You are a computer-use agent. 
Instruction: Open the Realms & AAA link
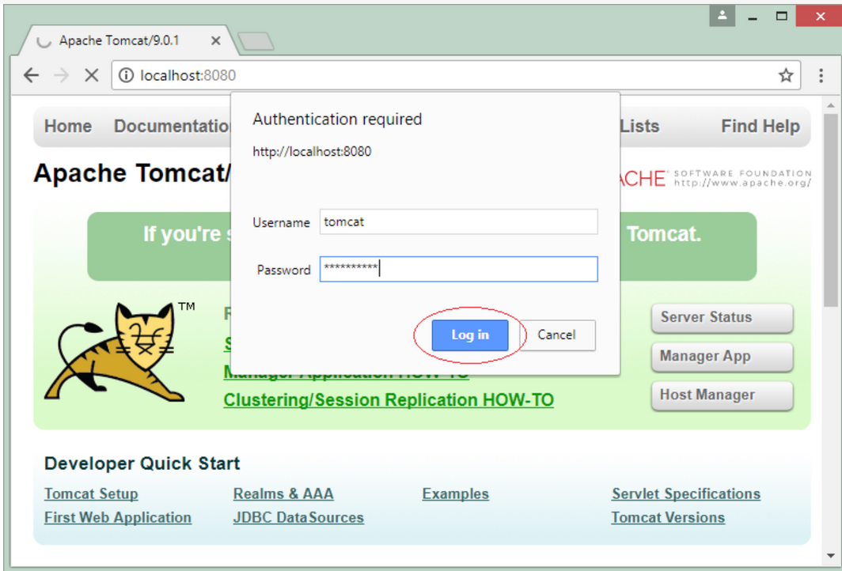click(x=283, y=493)
